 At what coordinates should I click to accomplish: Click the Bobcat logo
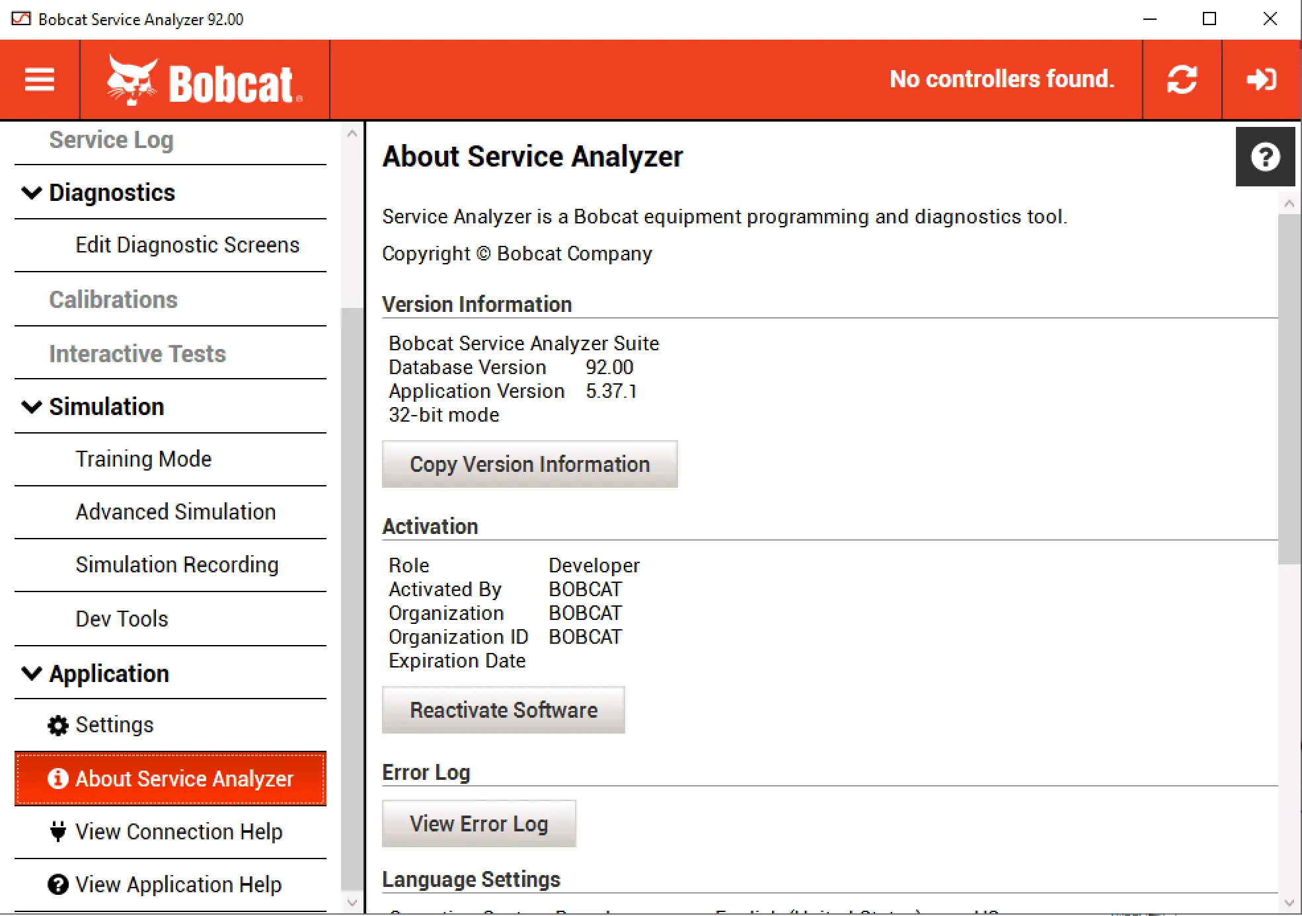pos(204,80)
